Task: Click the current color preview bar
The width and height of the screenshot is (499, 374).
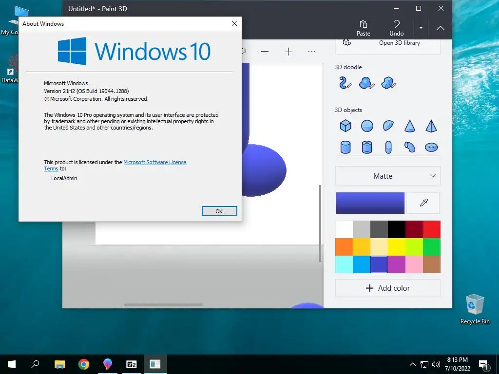Action: [370, 203]
